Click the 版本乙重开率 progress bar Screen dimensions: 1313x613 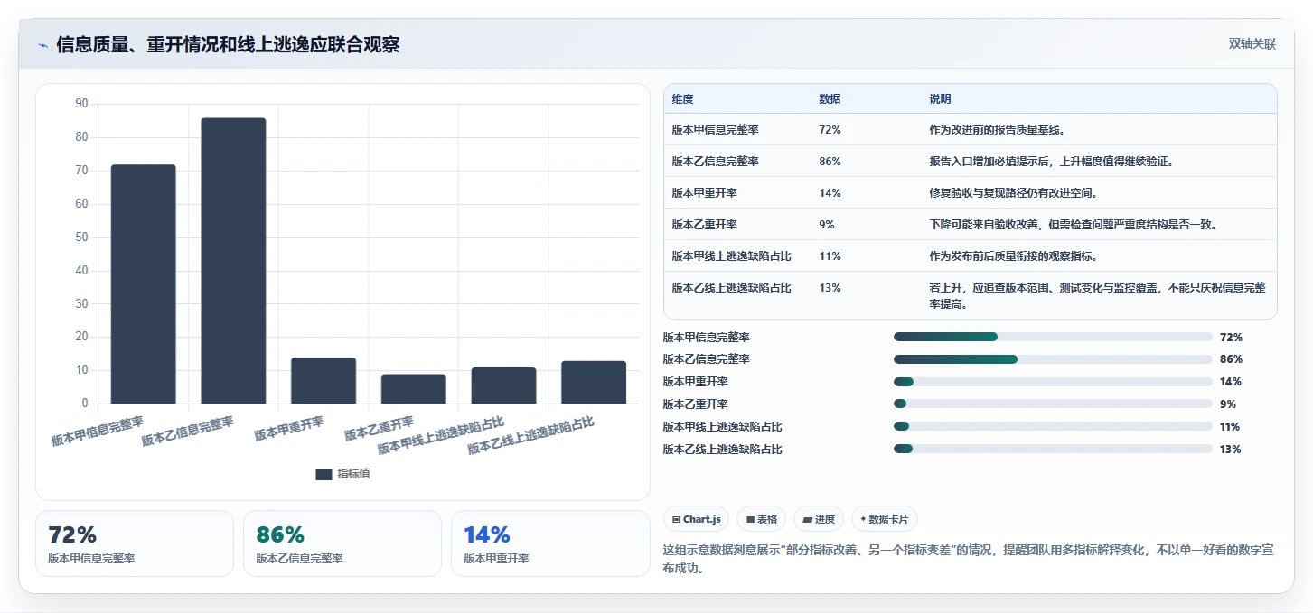(1053, 404)
